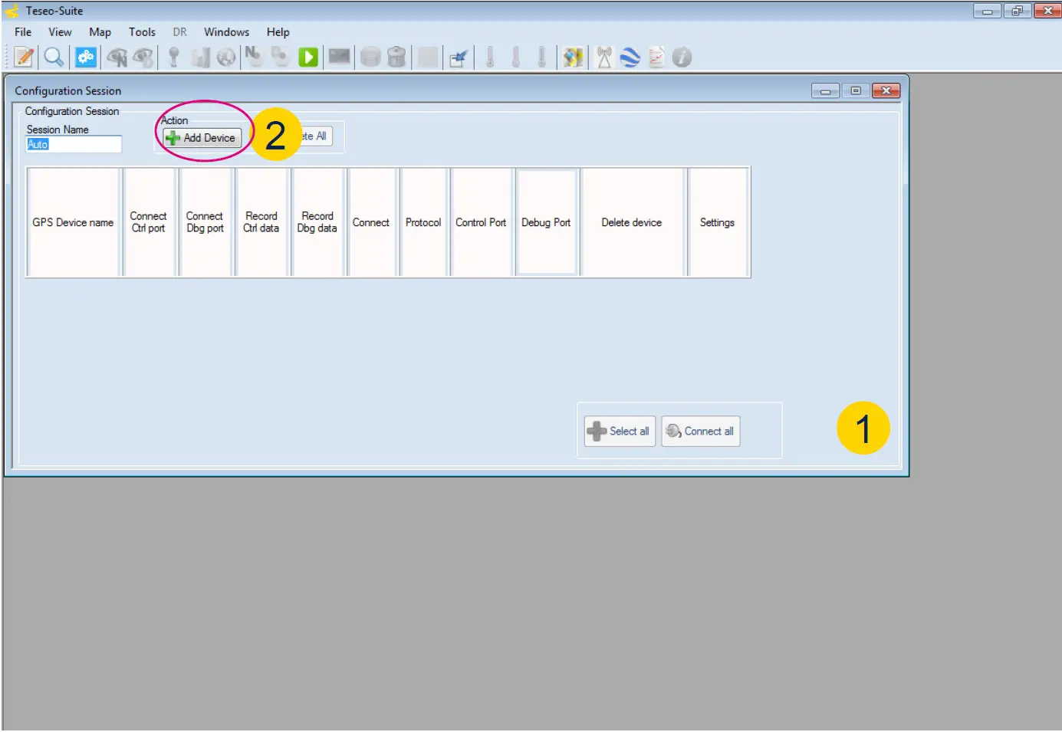This screenshot has width=1062, height=732.
Task: Open the blue gears configuration icon
Action: [85, 57]
